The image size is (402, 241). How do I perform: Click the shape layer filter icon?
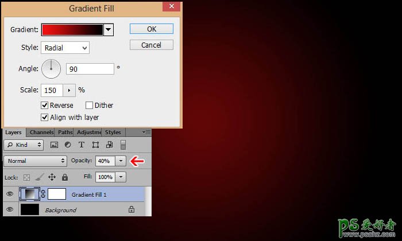coord(95,145)
